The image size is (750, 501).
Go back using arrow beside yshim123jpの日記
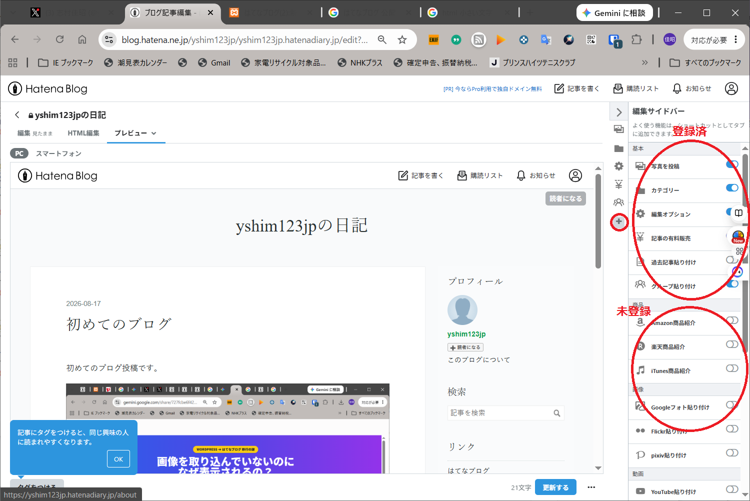[17, 115]
